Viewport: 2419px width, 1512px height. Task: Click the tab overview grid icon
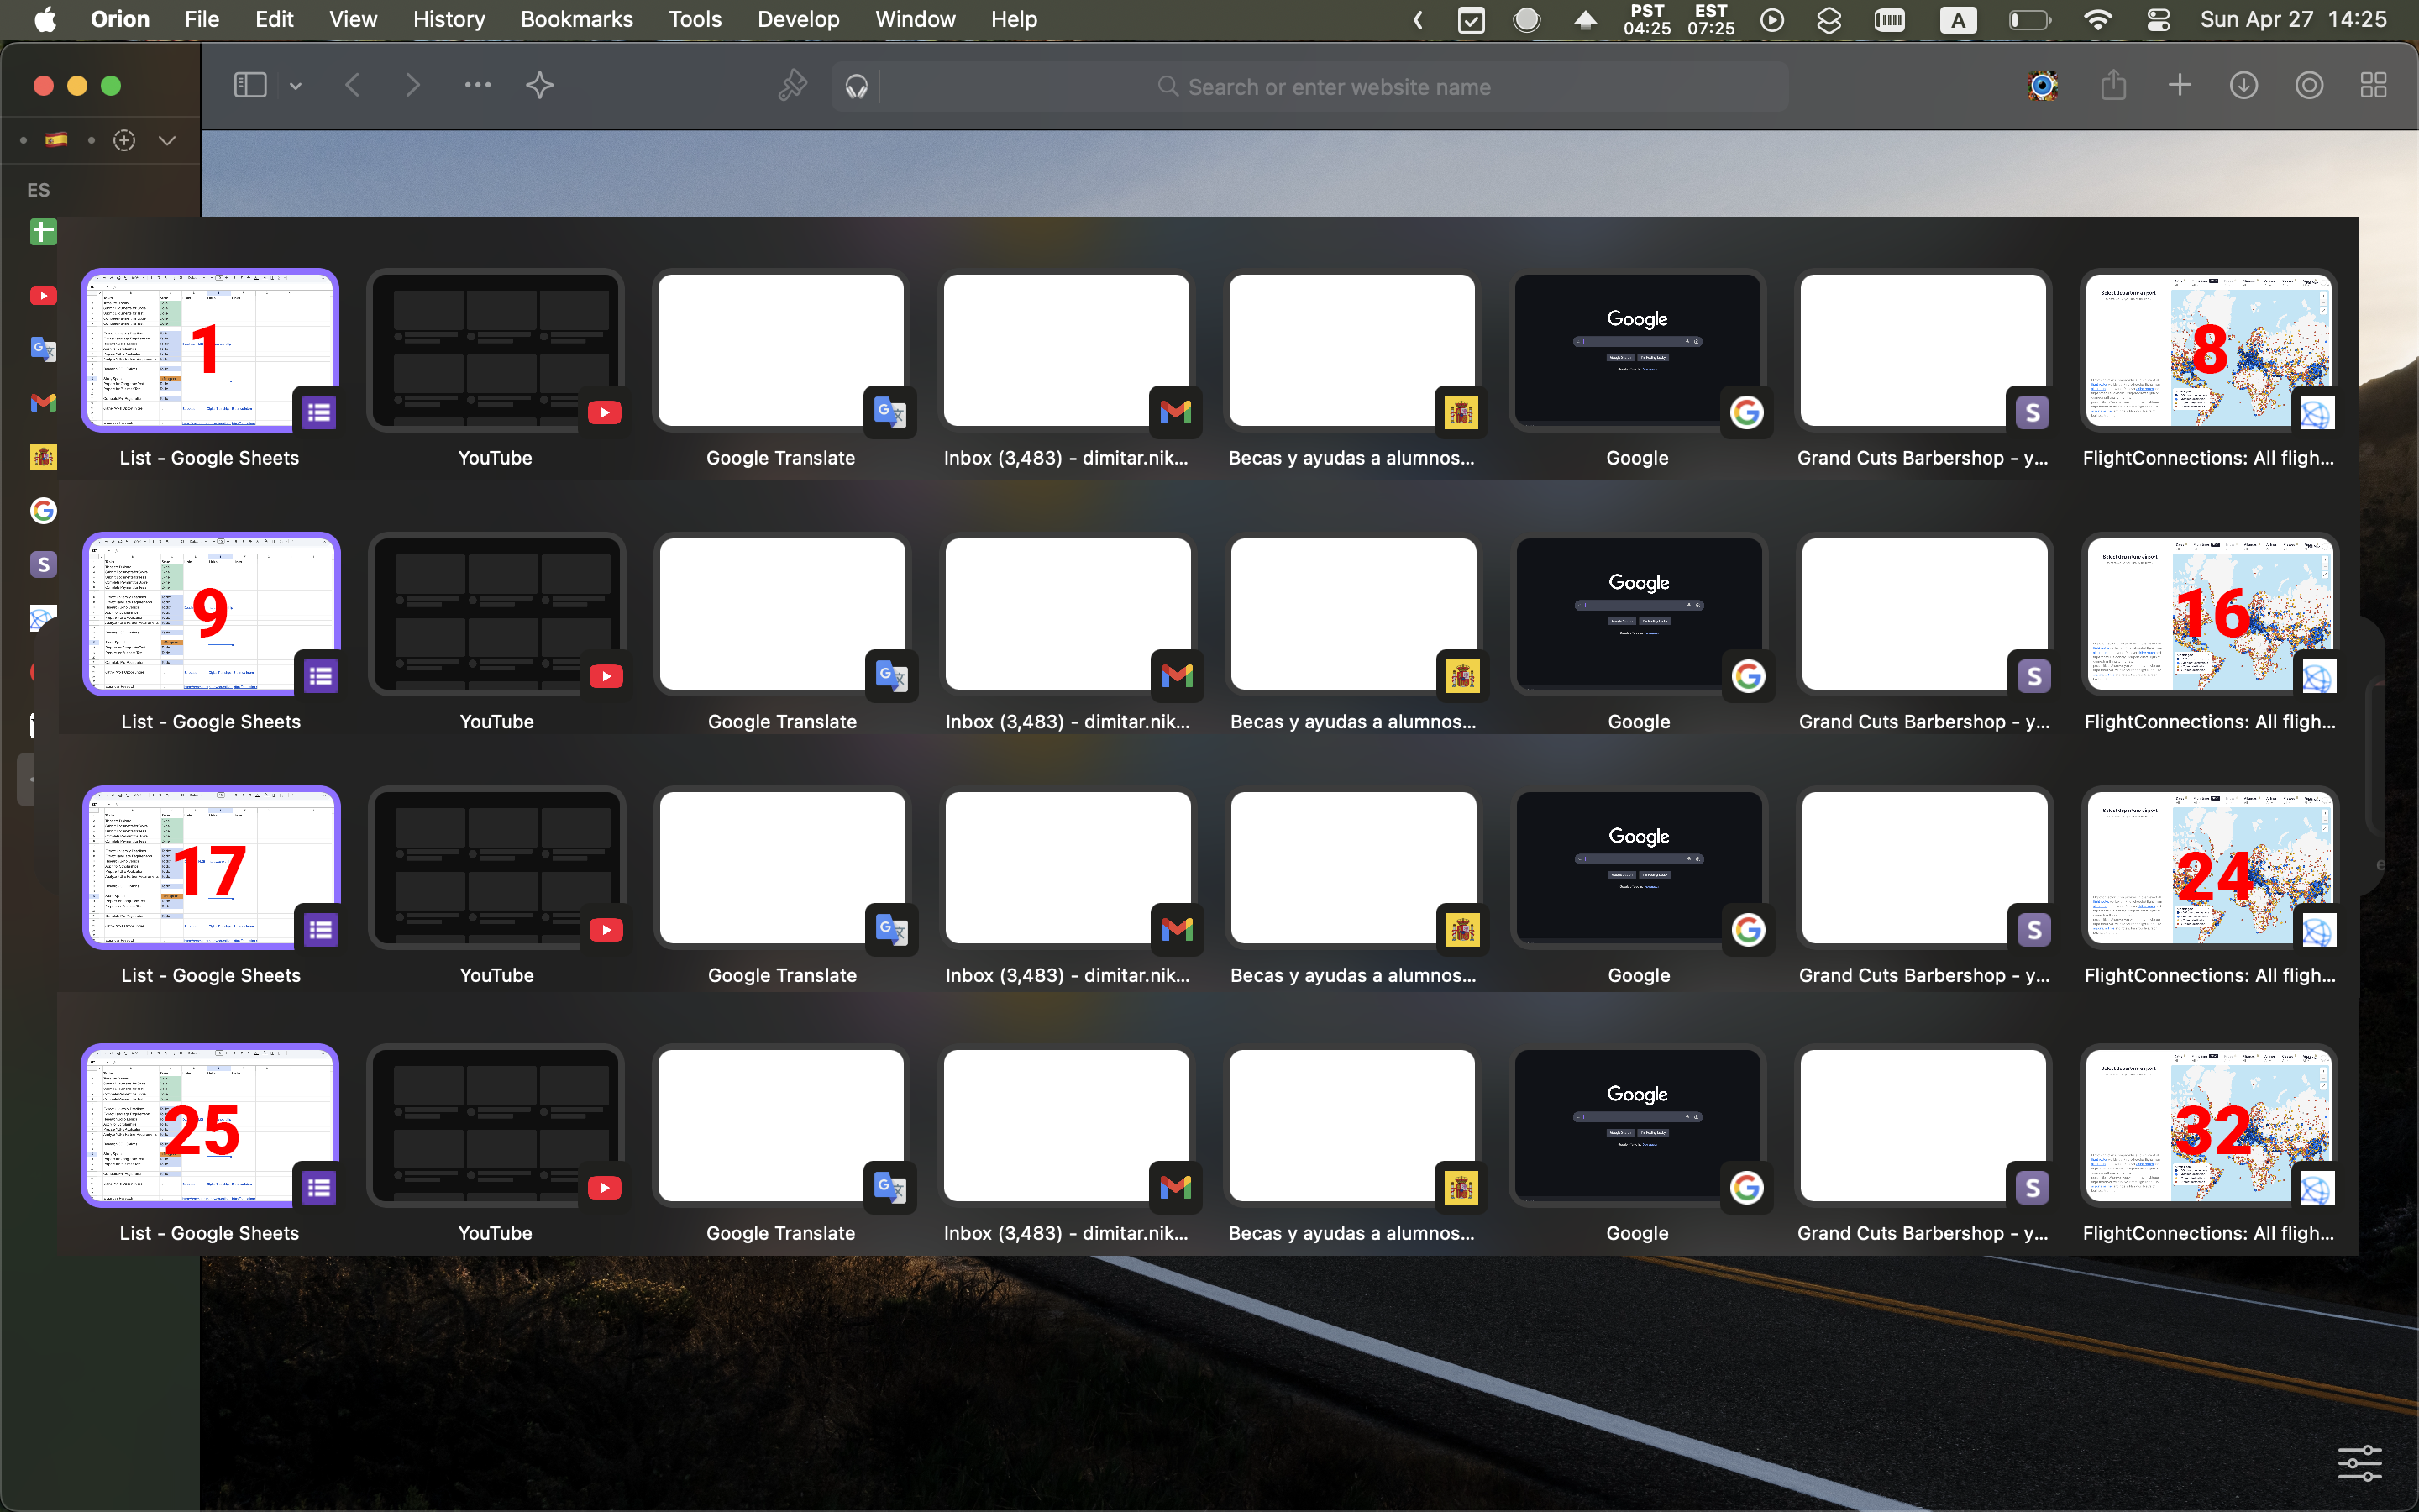pyautogui.click(x=2373, y=86)
